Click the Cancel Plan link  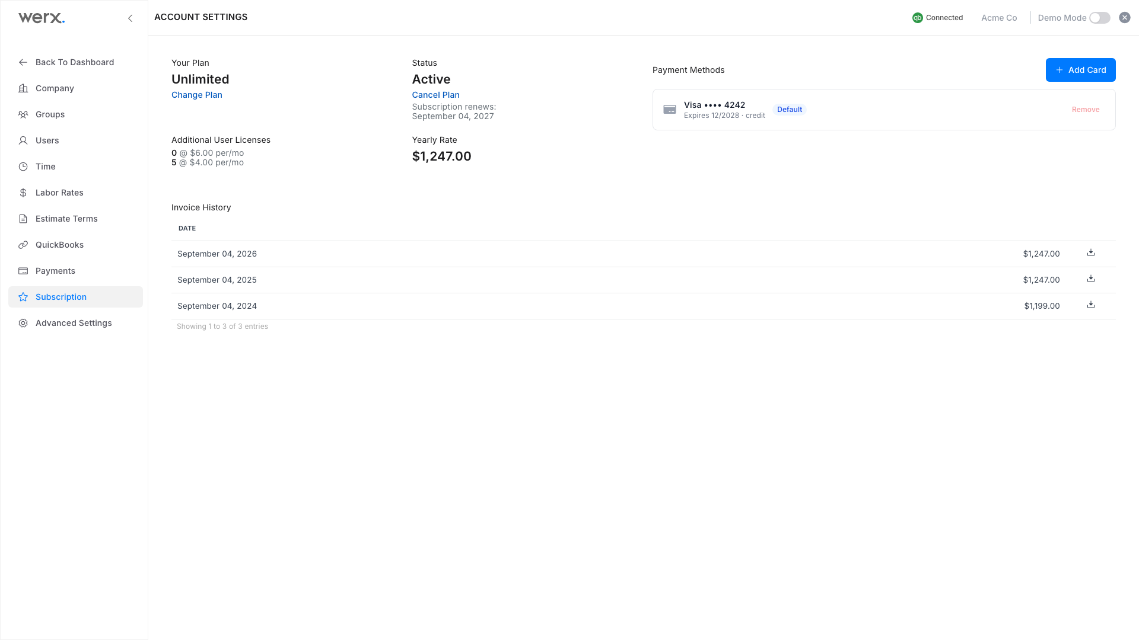tap(435, 95)
